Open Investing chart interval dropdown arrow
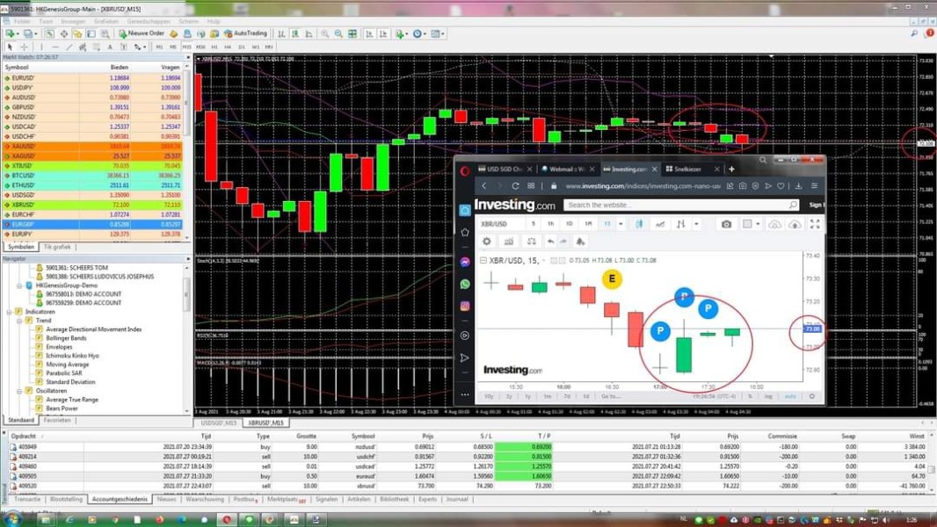 coord(621,224)
